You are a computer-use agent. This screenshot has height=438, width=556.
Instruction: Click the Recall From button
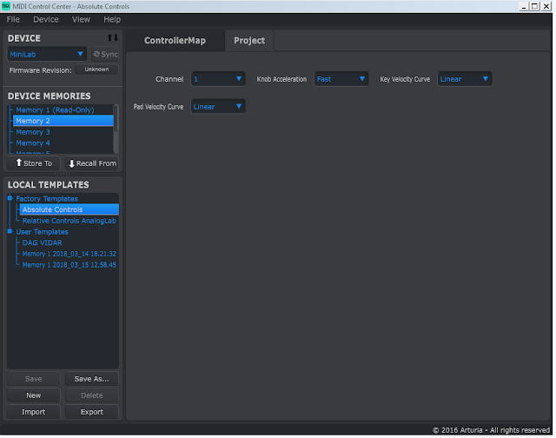coord(92,163)
